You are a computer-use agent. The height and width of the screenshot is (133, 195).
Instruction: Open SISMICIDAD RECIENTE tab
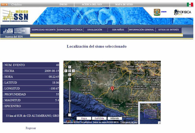44,30
